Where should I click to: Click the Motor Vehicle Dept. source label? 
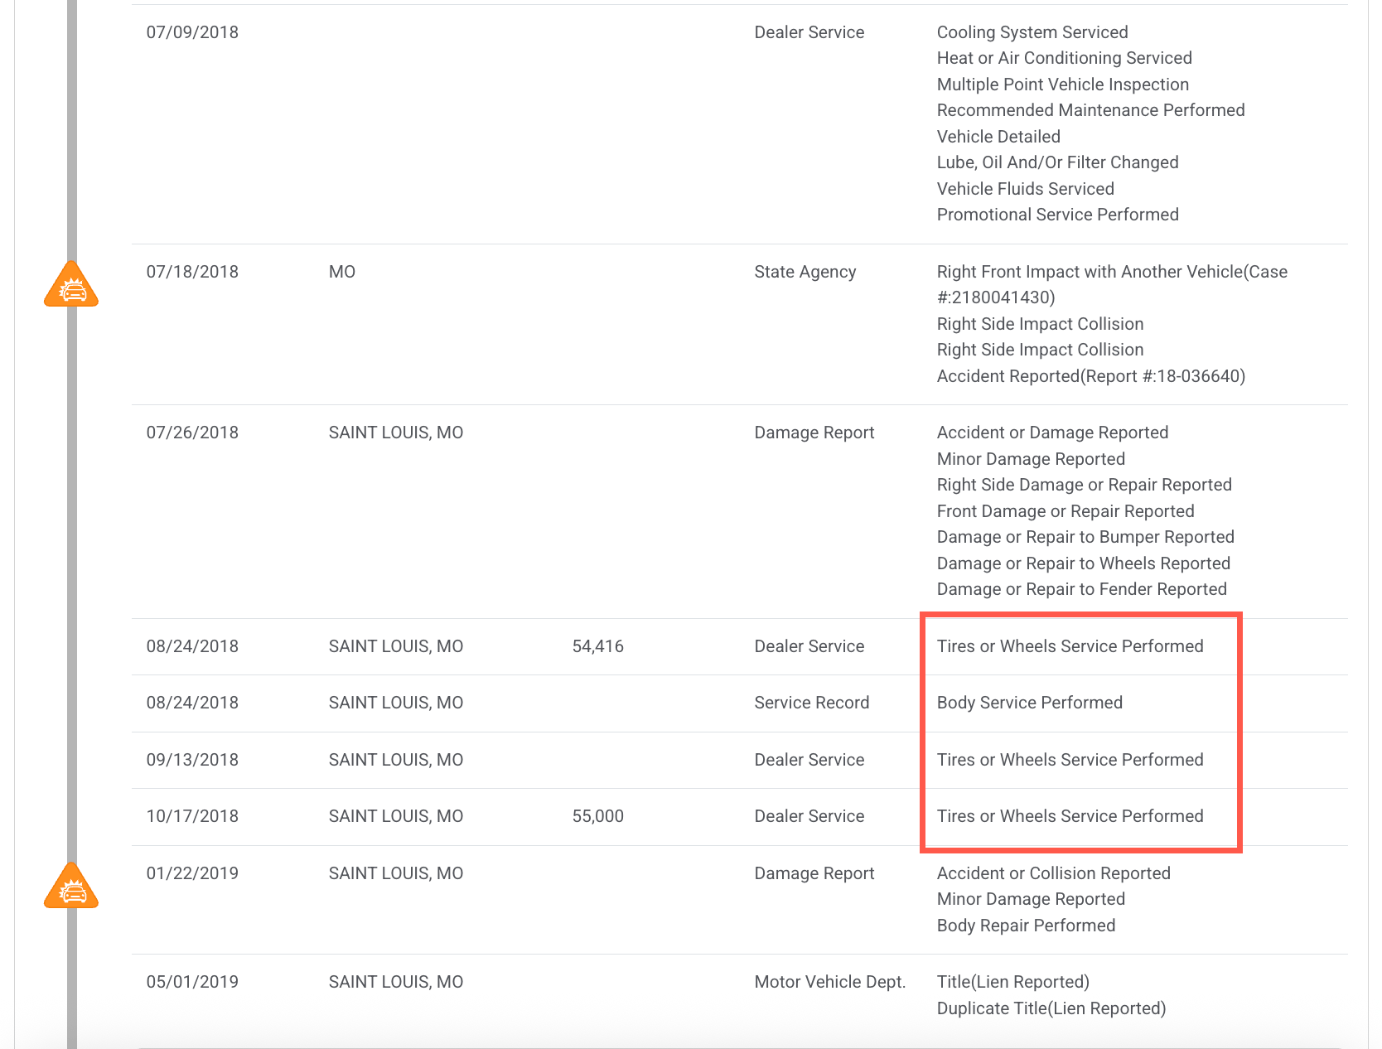pos(829,982)
